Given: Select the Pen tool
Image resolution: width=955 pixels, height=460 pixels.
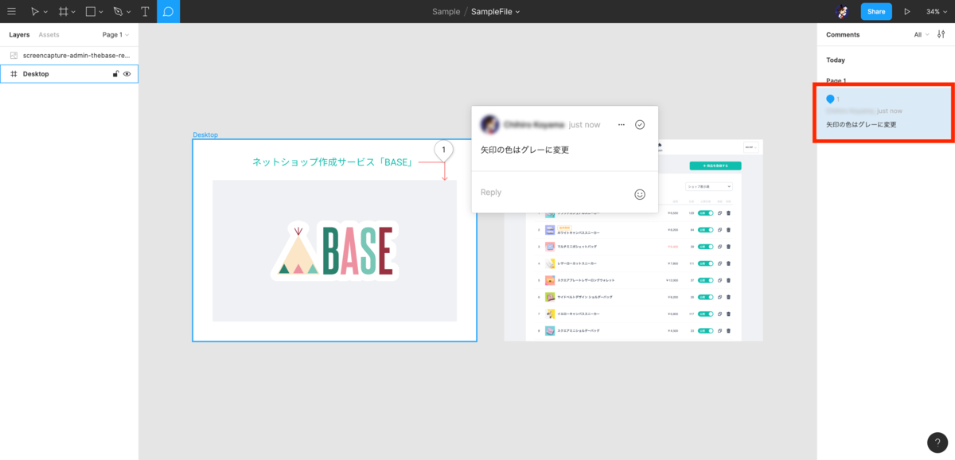Looking at the screenshot, I should tap(118, 11).
